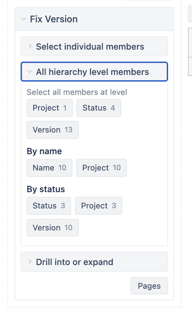Viewport: 192px width, 317px height.
Task: Click chevron beside Drill into or expand
Action: pyautogui.click(x=30, y=262)
